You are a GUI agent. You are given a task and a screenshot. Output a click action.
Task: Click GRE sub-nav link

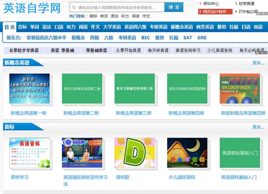[x=202, y=38]
